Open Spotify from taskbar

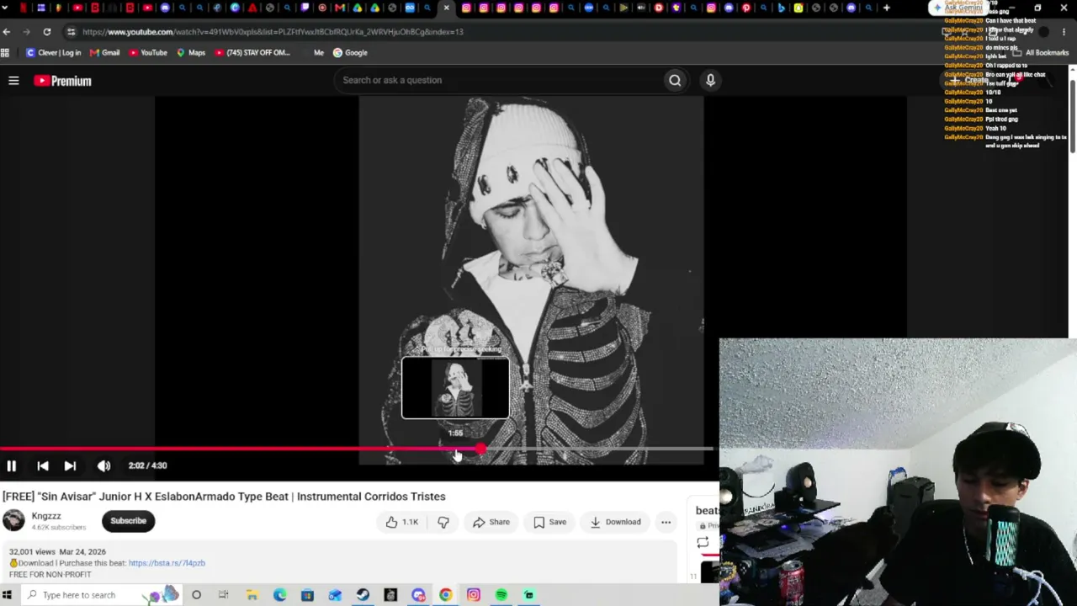[501, 595]
